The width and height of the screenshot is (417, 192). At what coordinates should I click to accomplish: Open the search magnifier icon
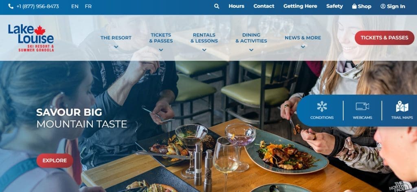[217, 6]
